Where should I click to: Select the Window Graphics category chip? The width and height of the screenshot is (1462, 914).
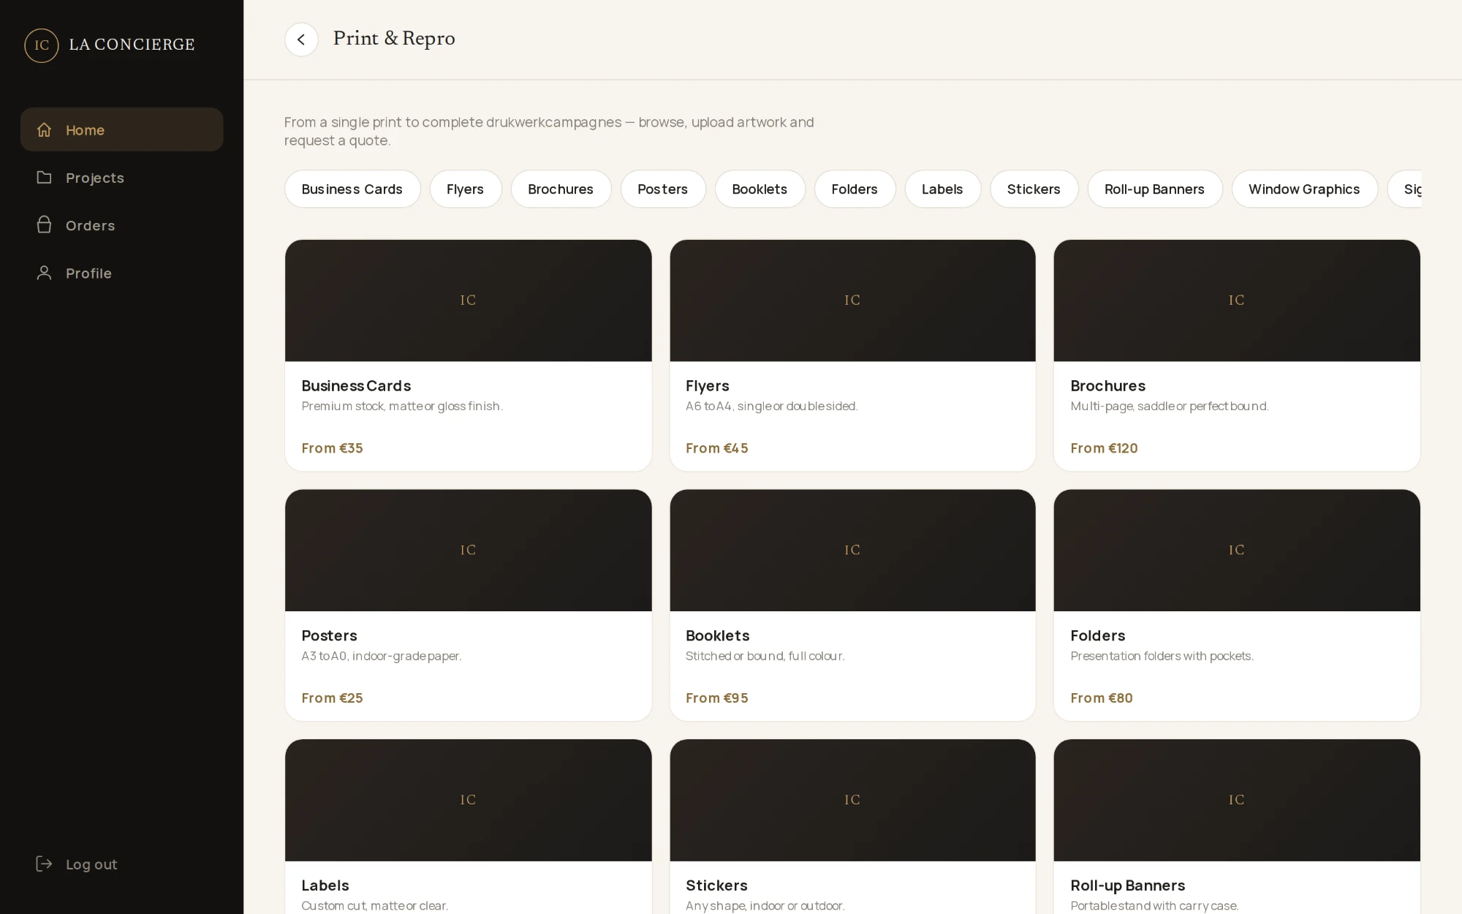(x=1304, y=189)
